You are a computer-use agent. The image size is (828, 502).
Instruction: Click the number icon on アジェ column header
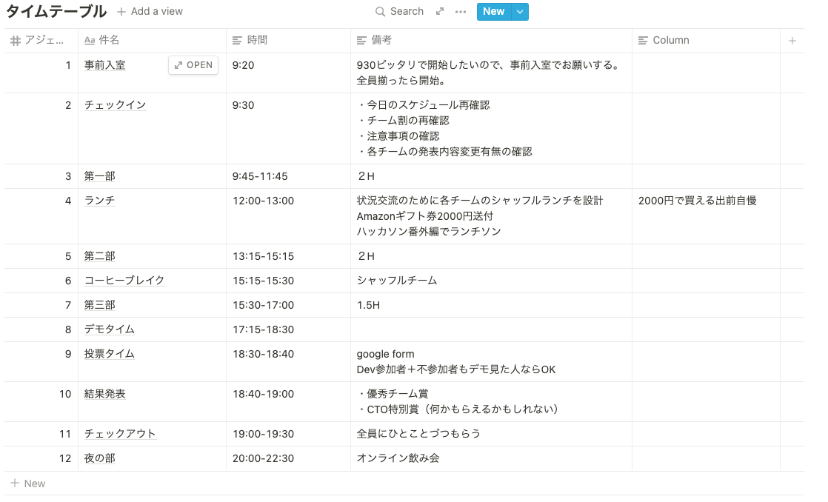[16, 41]
